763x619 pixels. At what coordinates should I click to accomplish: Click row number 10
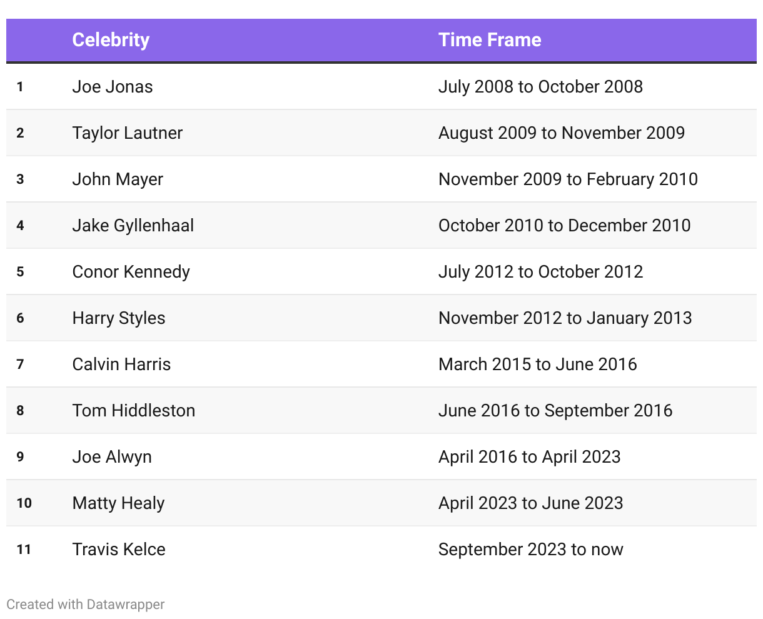coord(24,503)
